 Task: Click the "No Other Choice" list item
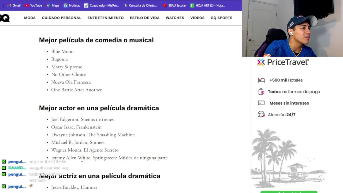pyautogui.click(x=69, y=75)
